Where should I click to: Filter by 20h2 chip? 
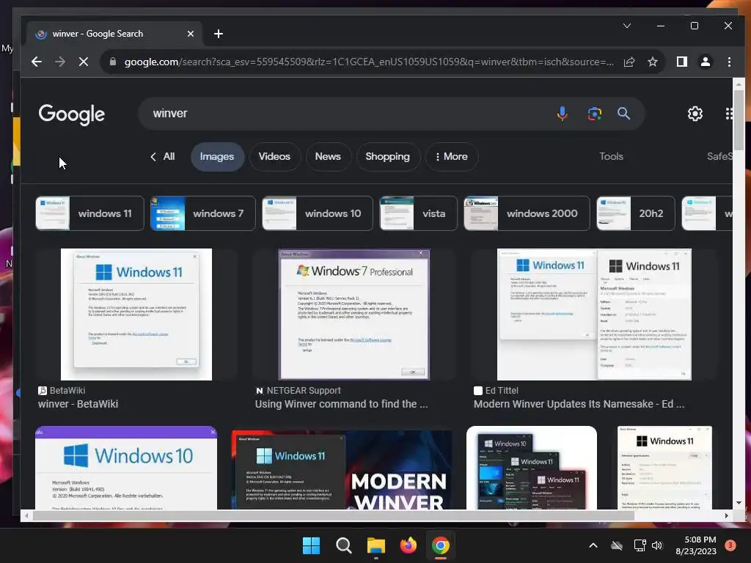tap(636, 213)
